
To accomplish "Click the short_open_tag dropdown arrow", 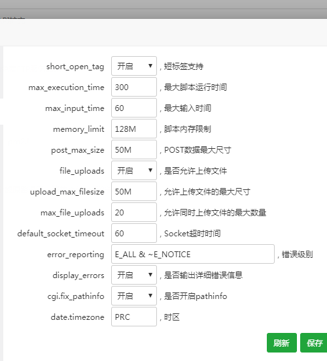I will point(150,66).
